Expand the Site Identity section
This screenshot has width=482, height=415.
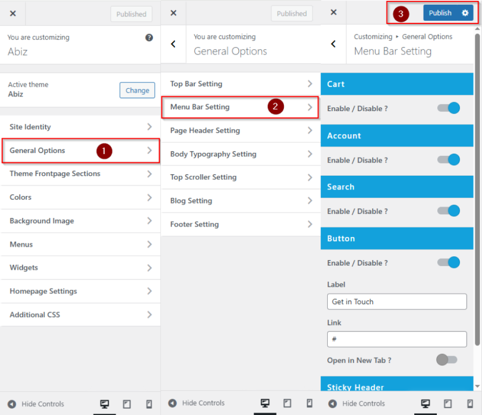pyautogui.click(x=80, y=127)
